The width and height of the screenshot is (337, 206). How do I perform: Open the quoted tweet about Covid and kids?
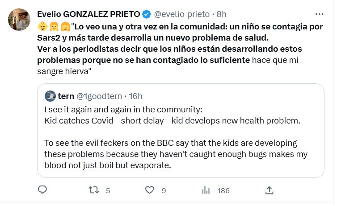pos(180,137)
